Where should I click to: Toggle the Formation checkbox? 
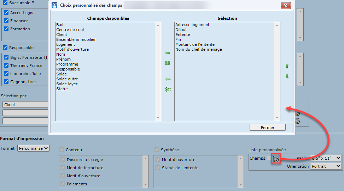tap(6, 29)
